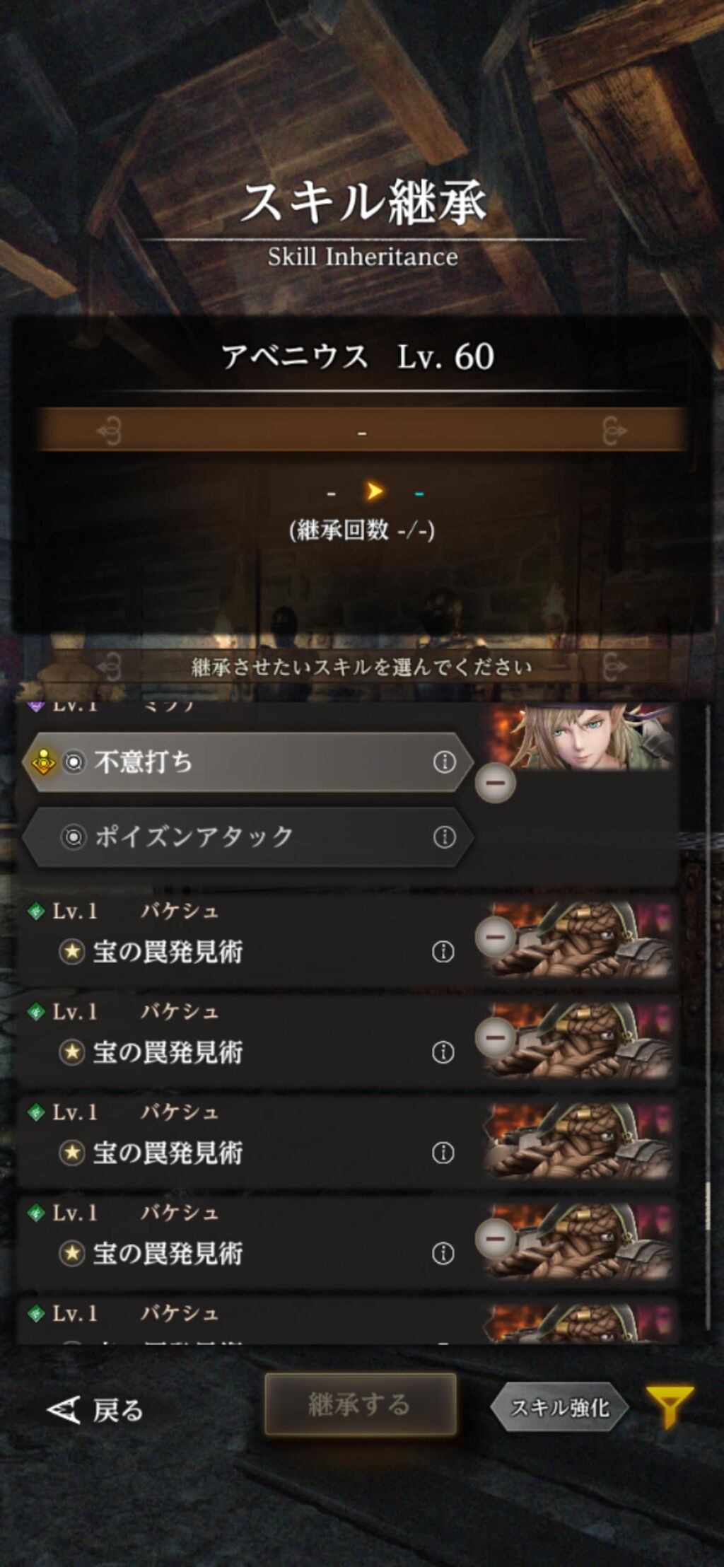Tap minus icon beside the elf portrait

(495, 783)
